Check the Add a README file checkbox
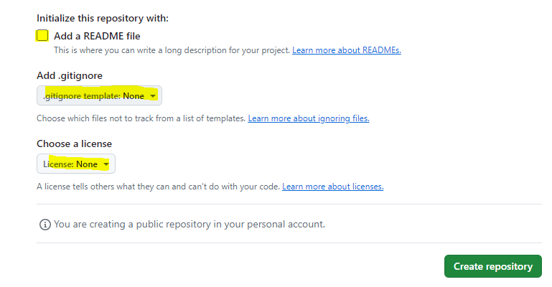 pyautogui.click(x=42, y=36)
